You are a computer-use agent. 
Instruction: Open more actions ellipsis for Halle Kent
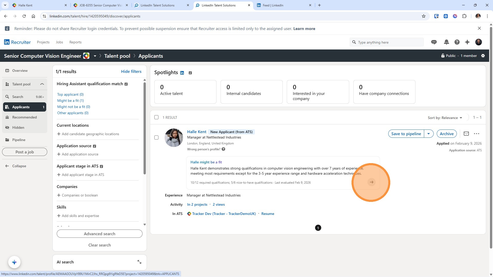click(477, 134)
